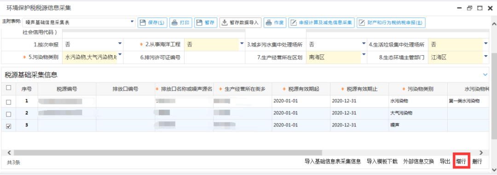Click 外部信息交换 link
The height and width of the screenshot is (175, 497).
tap(418, 161)
